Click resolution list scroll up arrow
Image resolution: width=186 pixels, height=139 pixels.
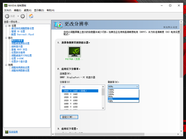(x=103, y=87)
